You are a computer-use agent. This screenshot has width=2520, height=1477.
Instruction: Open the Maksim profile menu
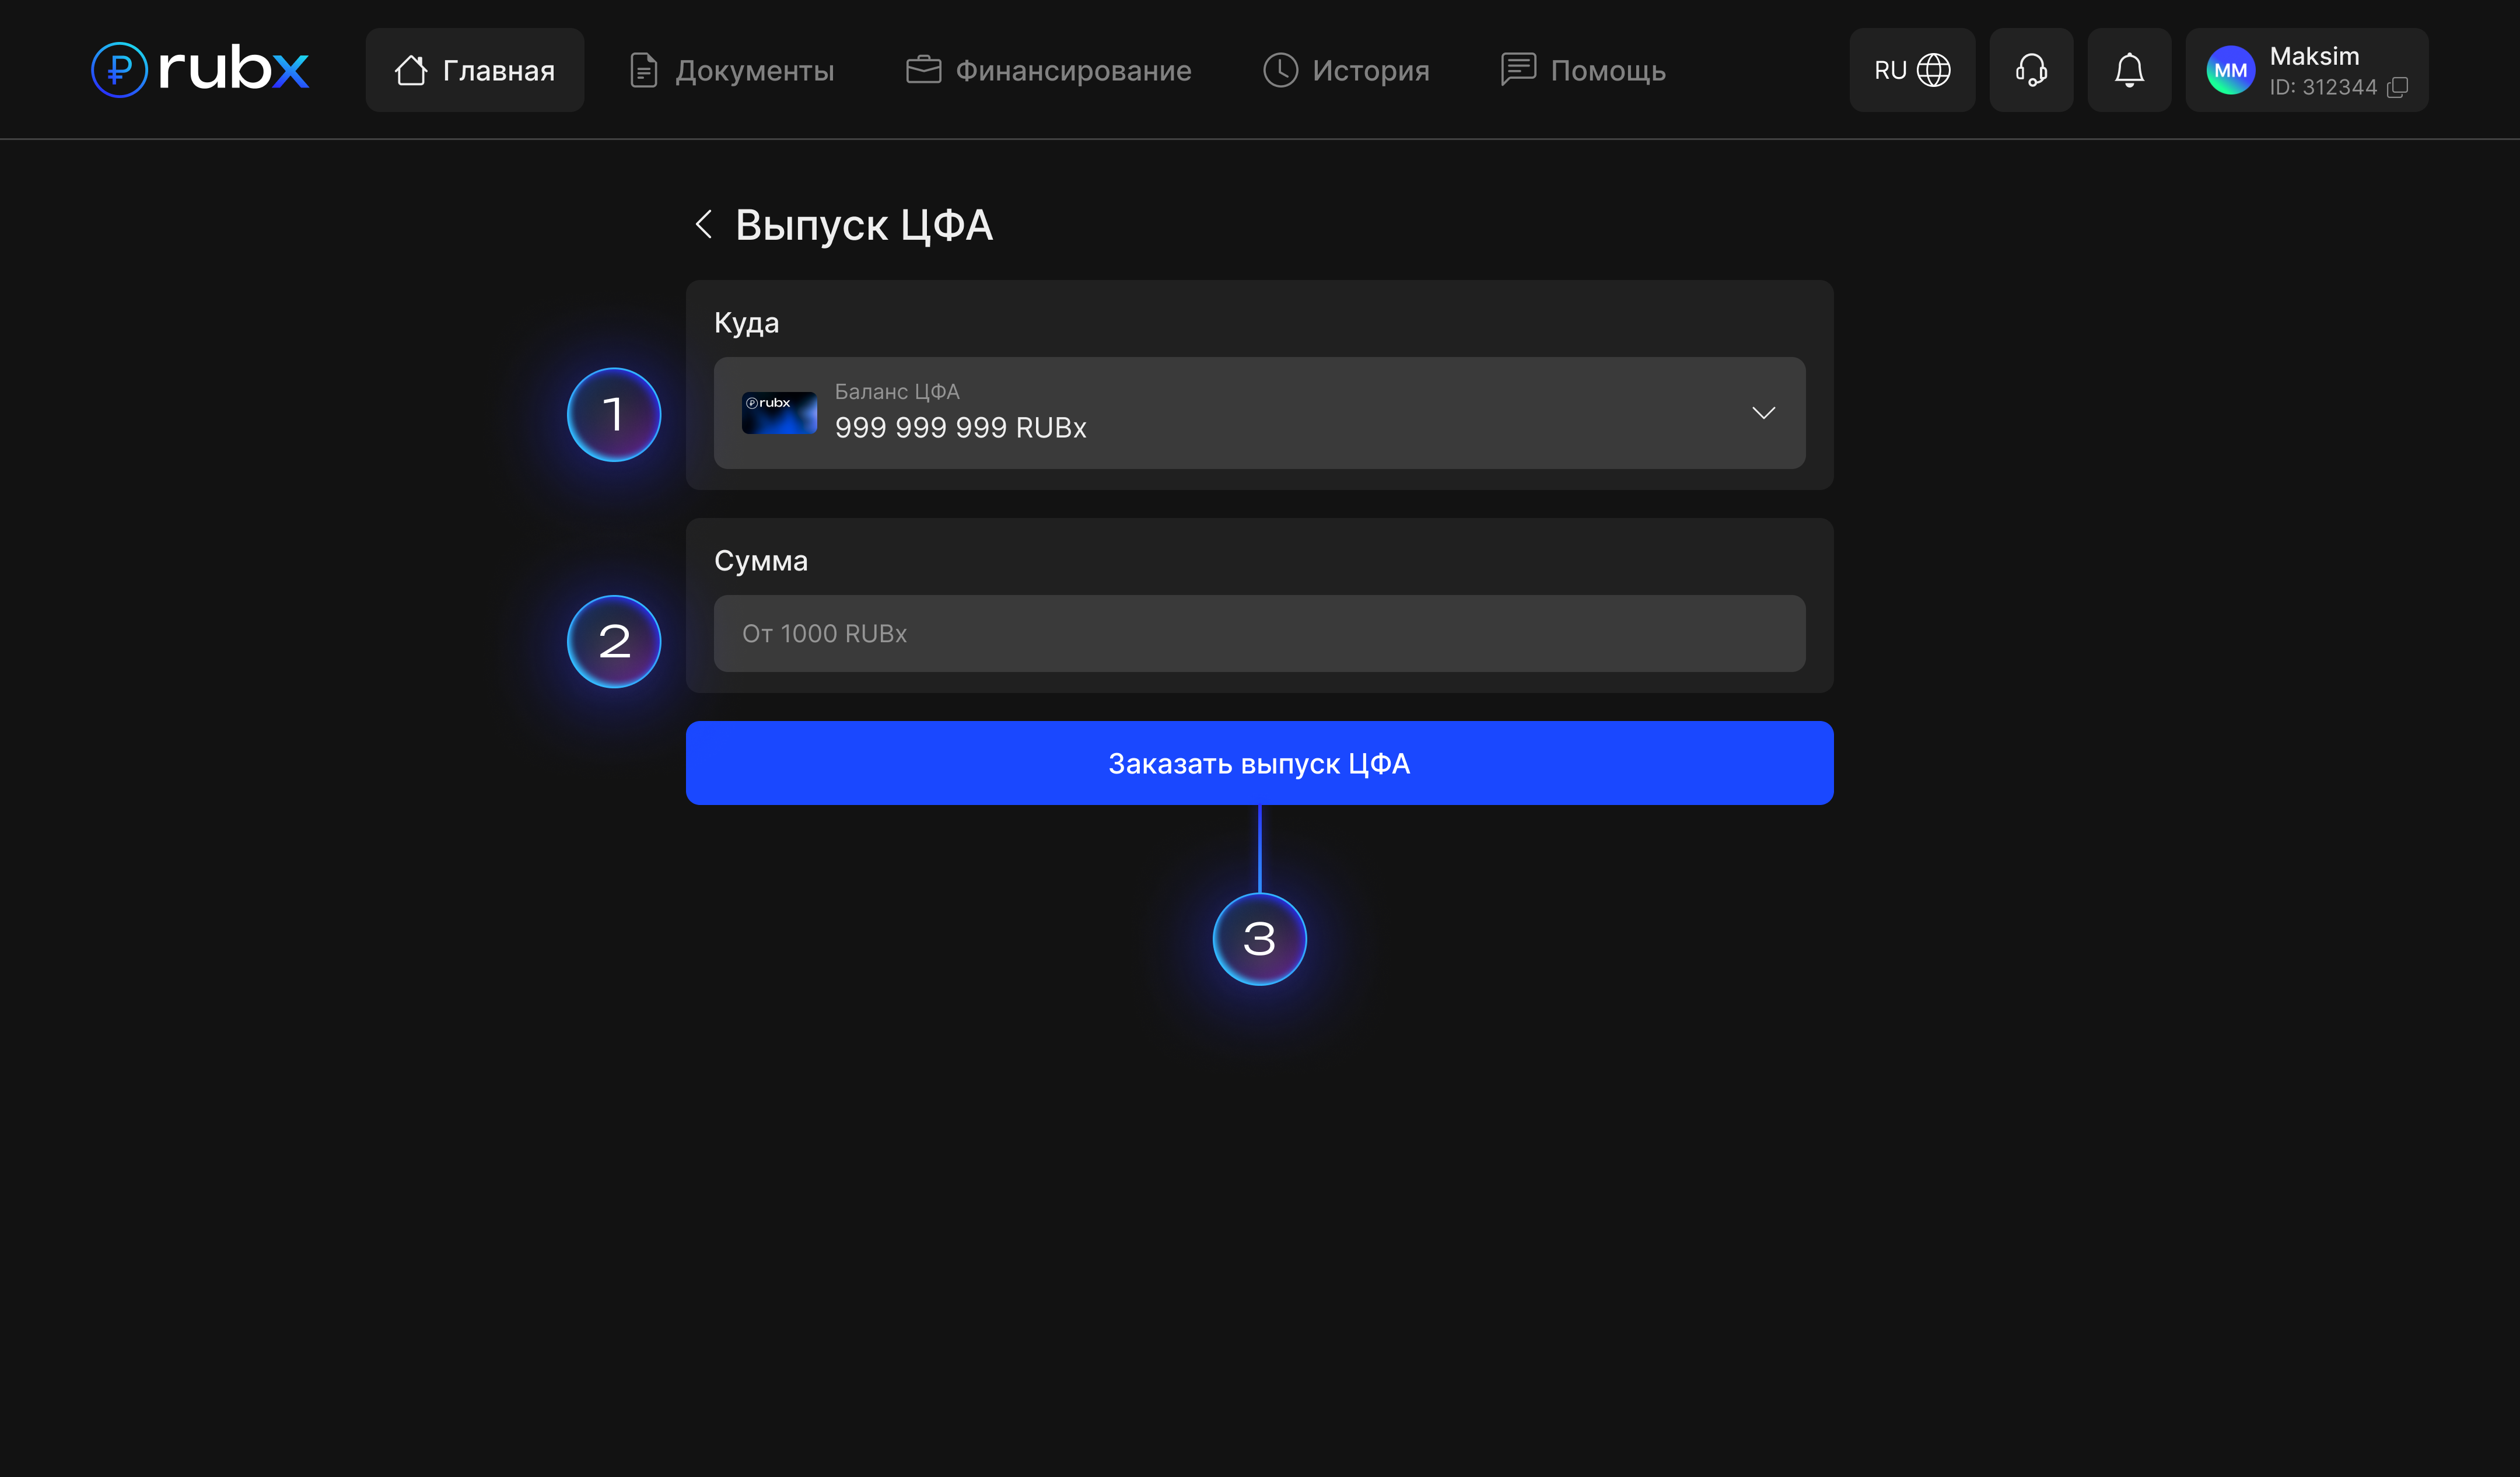(x=2314, y=56)
